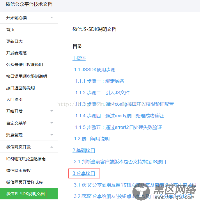Follow the 1 概述 link
Screen dimensions: 200x202
pos(79,58)
